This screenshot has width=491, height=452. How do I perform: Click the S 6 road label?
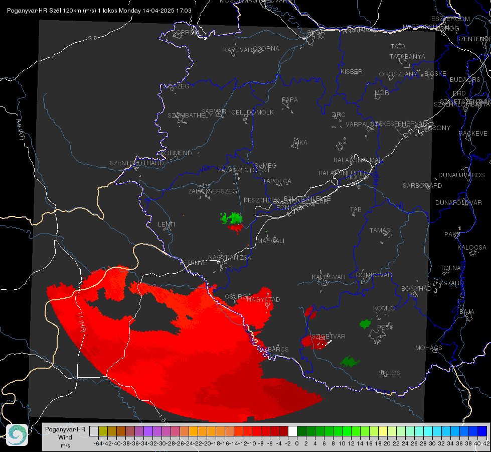[92, 38]
